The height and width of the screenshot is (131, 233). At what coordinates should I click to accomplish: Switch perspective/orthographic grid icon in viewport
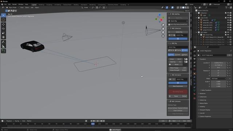[x=163, y=36]
